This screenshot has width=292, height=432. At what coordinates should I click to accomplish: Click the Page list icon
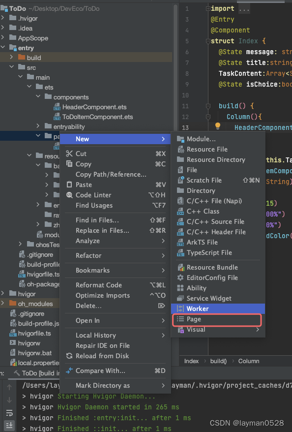180,319
